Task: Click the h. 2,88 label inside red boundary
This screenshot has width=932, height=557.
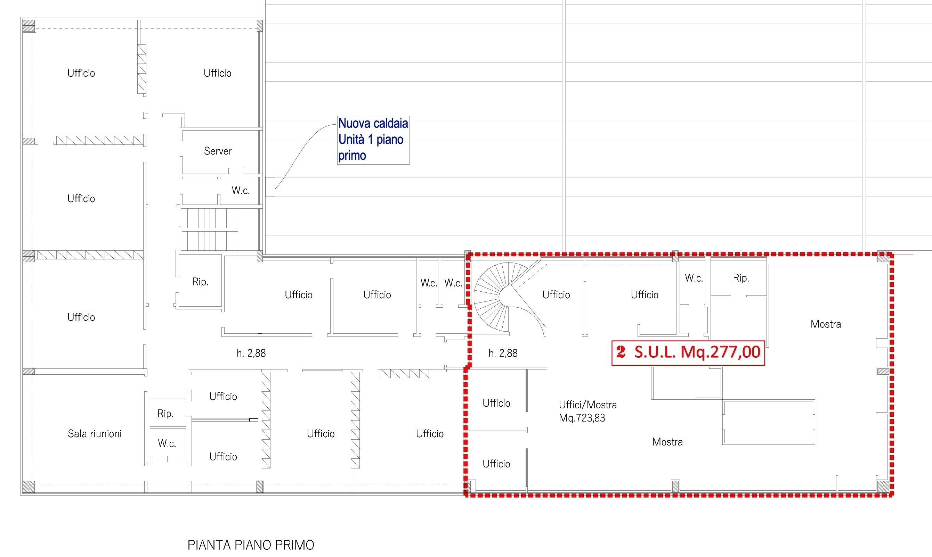Action: pyautogui.click(x=503, y=353)
